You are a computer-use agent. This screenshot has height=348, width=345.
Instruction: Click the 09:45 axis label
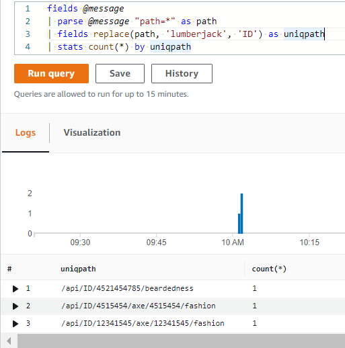click(x=156, y=243)
